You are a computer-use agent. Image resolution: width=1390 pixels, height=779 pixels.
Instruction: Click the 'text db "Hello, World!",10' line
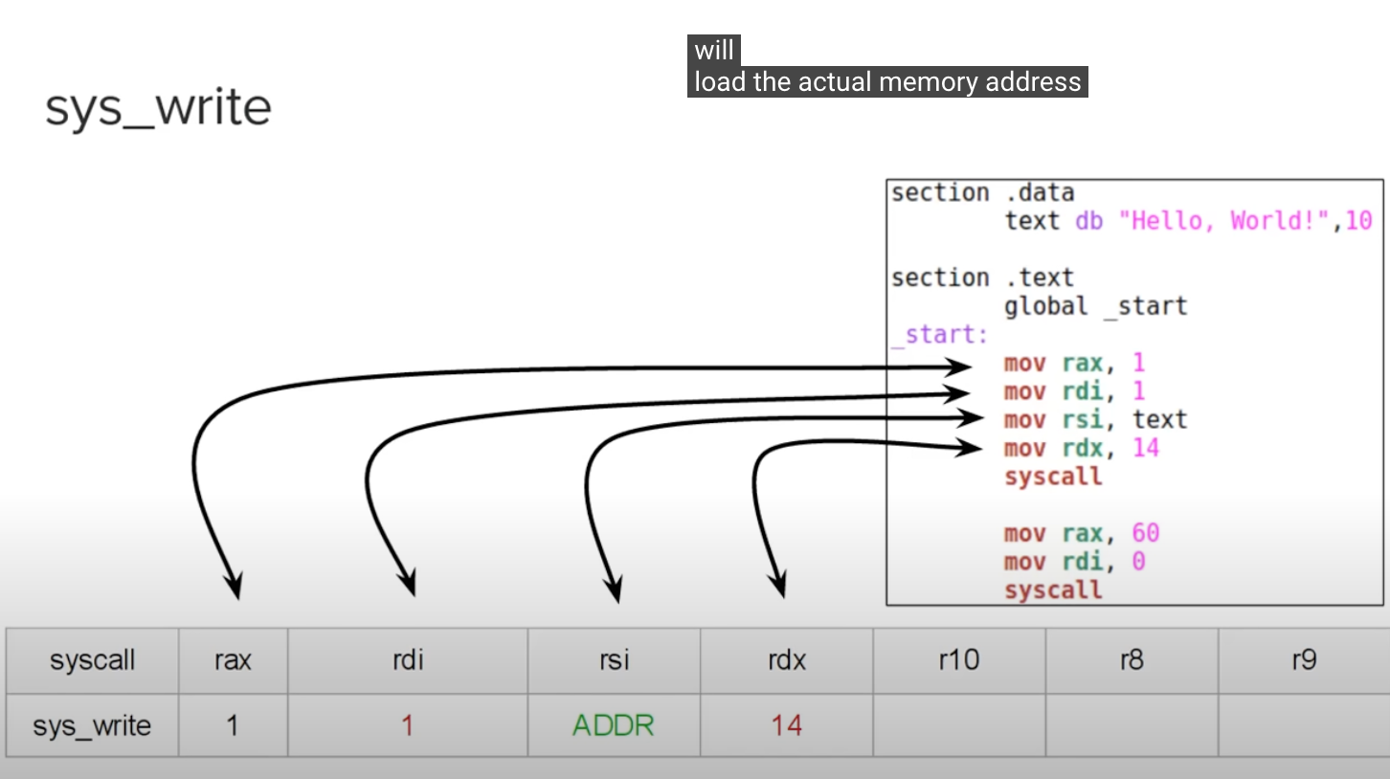(x=1189, y=221)
